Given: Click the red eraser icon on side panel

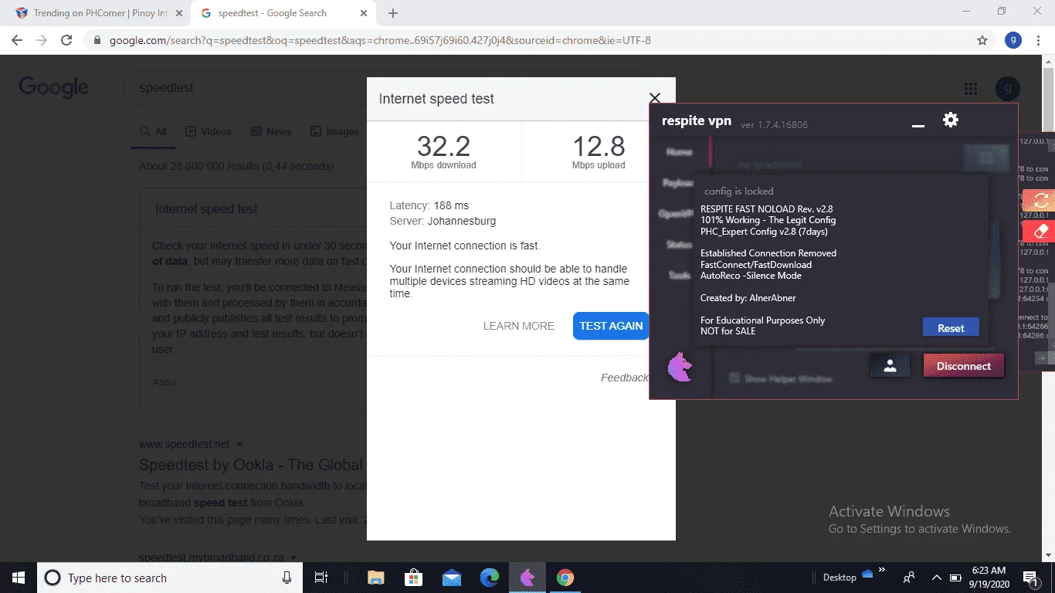Looking at the screenshot, I should tap(1040, 231).
